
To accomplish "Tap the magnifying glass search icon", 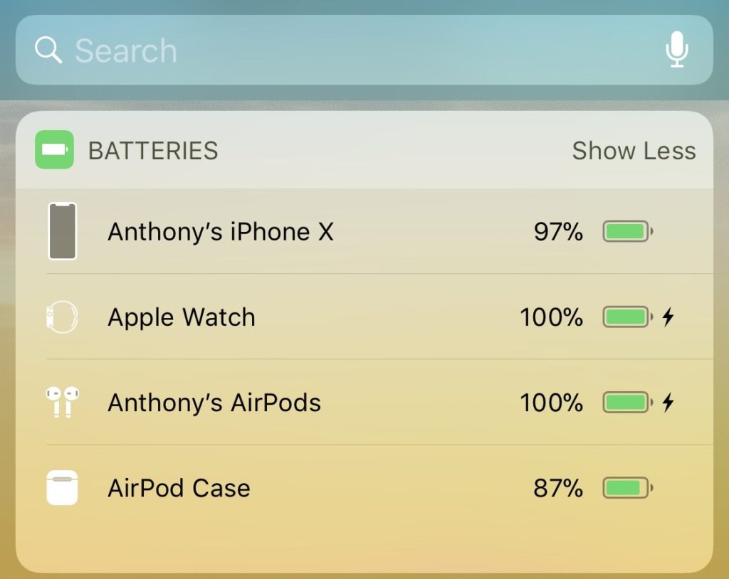I will tap(48, 51).
